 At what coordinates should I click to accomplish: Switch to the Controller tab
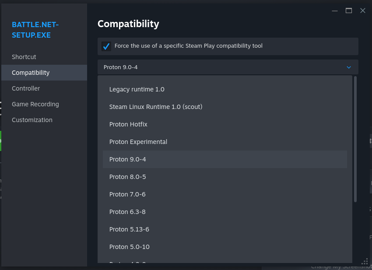(26, 88)
